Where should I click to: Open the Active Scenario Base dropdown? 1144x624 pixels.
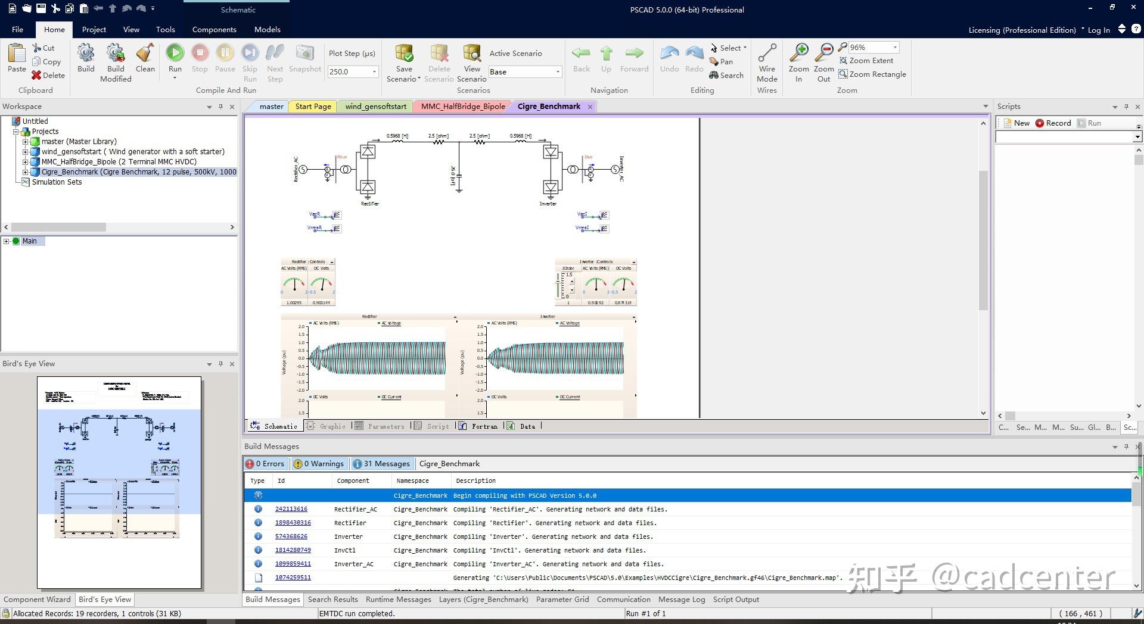pos(558,72)
